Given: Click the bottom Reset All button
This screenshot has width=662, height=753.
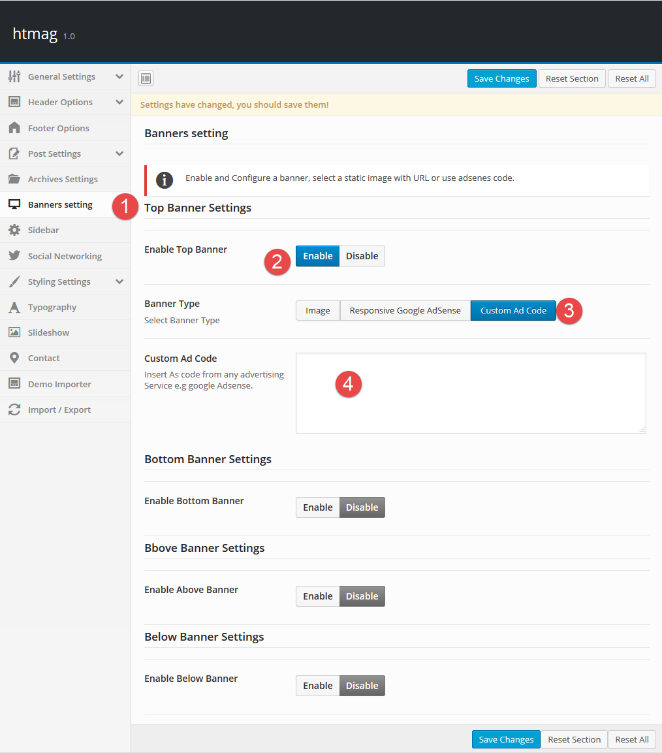Looking at the screenshot, I should click(x=632, y=739).
